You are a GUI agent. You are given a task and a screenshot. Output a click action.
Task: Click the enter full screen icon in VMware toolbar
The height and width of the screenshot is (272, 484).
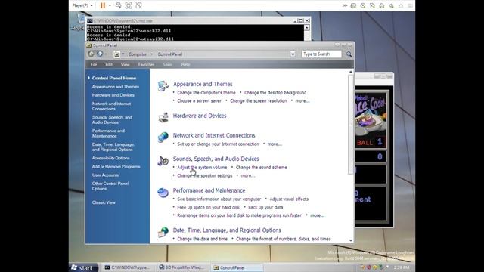click(x=129, y=5)
